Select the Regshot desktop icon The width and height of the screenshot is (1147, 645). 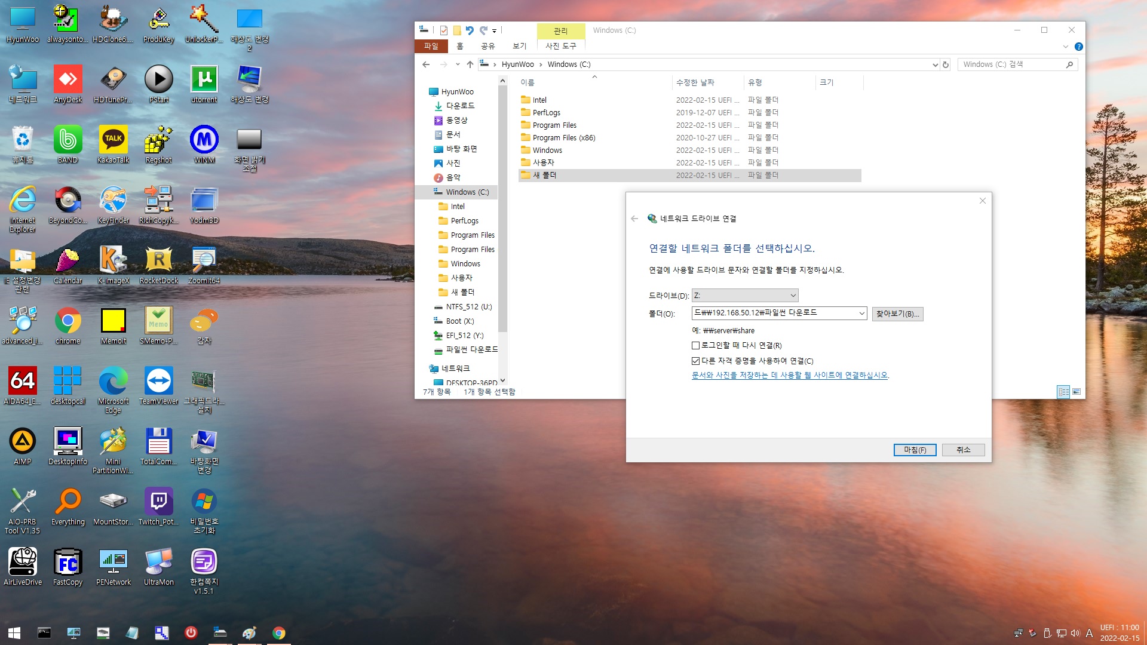(x=158, y=145)
